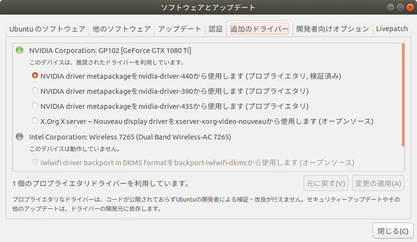The image size is (417, 242).
Task: Open the Livepatch tab
Action: (x=392, y=29)
